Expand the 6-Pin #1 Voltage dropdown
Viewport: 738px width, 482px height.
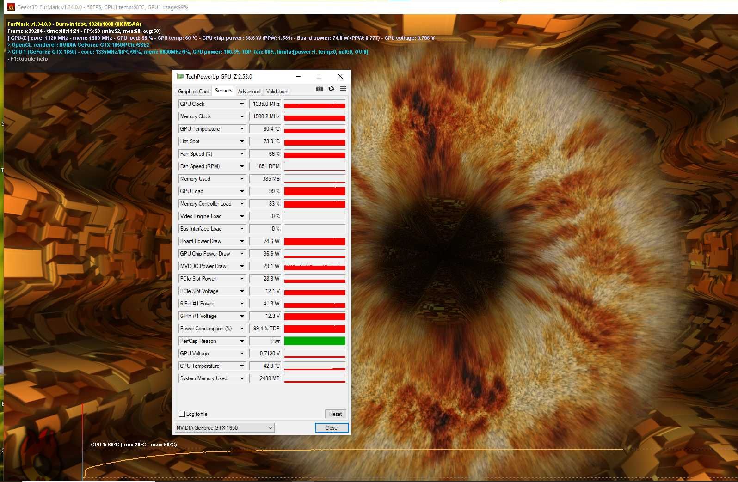click(242, 316)
